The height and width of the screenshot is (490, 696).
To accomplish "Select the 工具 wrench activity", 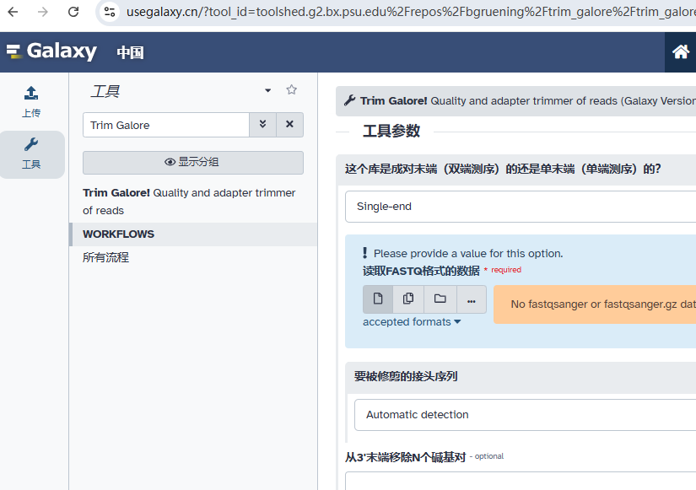I will (31, 154).
